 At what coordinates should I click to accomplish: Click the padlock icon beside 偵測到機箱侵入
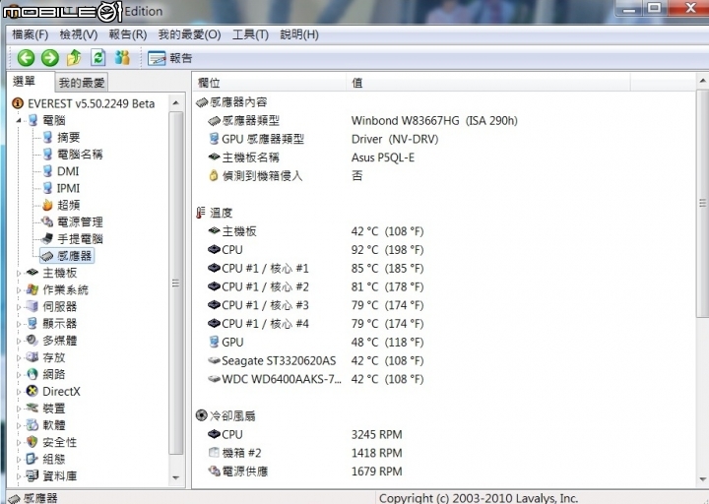pos(214,176)
